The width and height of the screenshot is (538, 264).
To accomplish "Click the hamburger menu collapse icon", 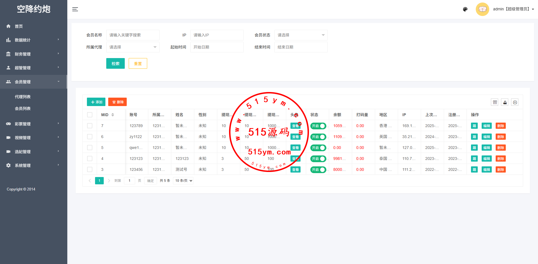I will [x=75, y=9].
